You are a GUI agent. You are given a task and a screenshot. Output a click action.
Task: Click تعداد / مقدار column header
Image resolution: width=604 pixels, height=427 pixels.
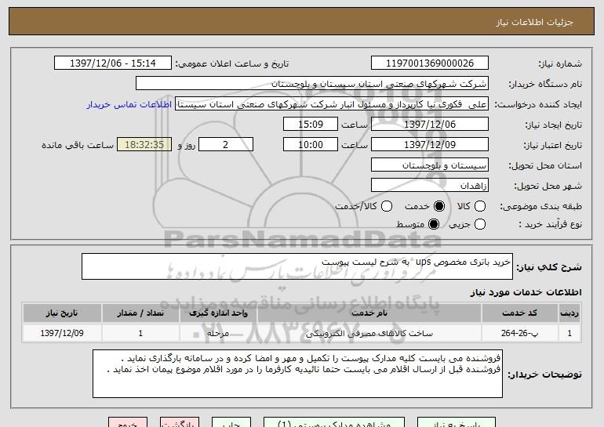coord(140,313)
